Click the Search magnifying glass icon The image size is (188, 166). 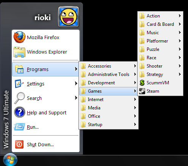coord(20,98)
